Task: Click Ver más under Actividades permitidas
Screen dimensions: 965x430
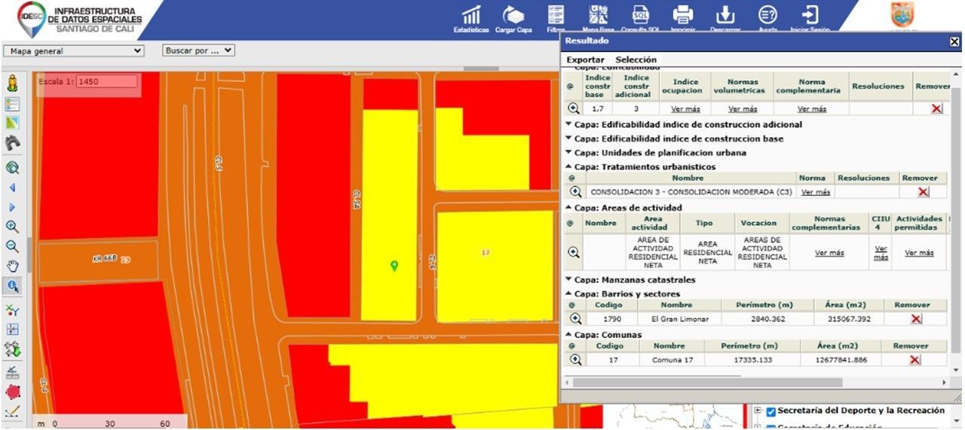Action: (919, 253)
